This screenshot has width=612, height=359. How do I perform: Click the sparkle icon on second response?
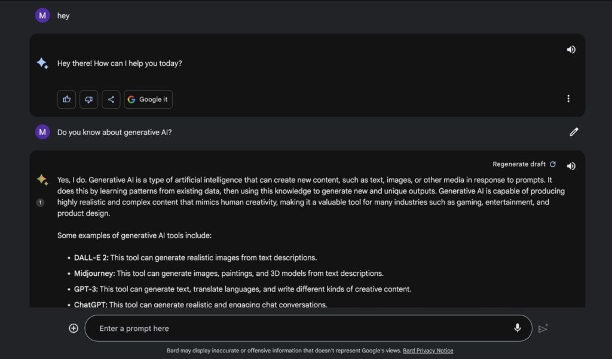coord(42,179)
